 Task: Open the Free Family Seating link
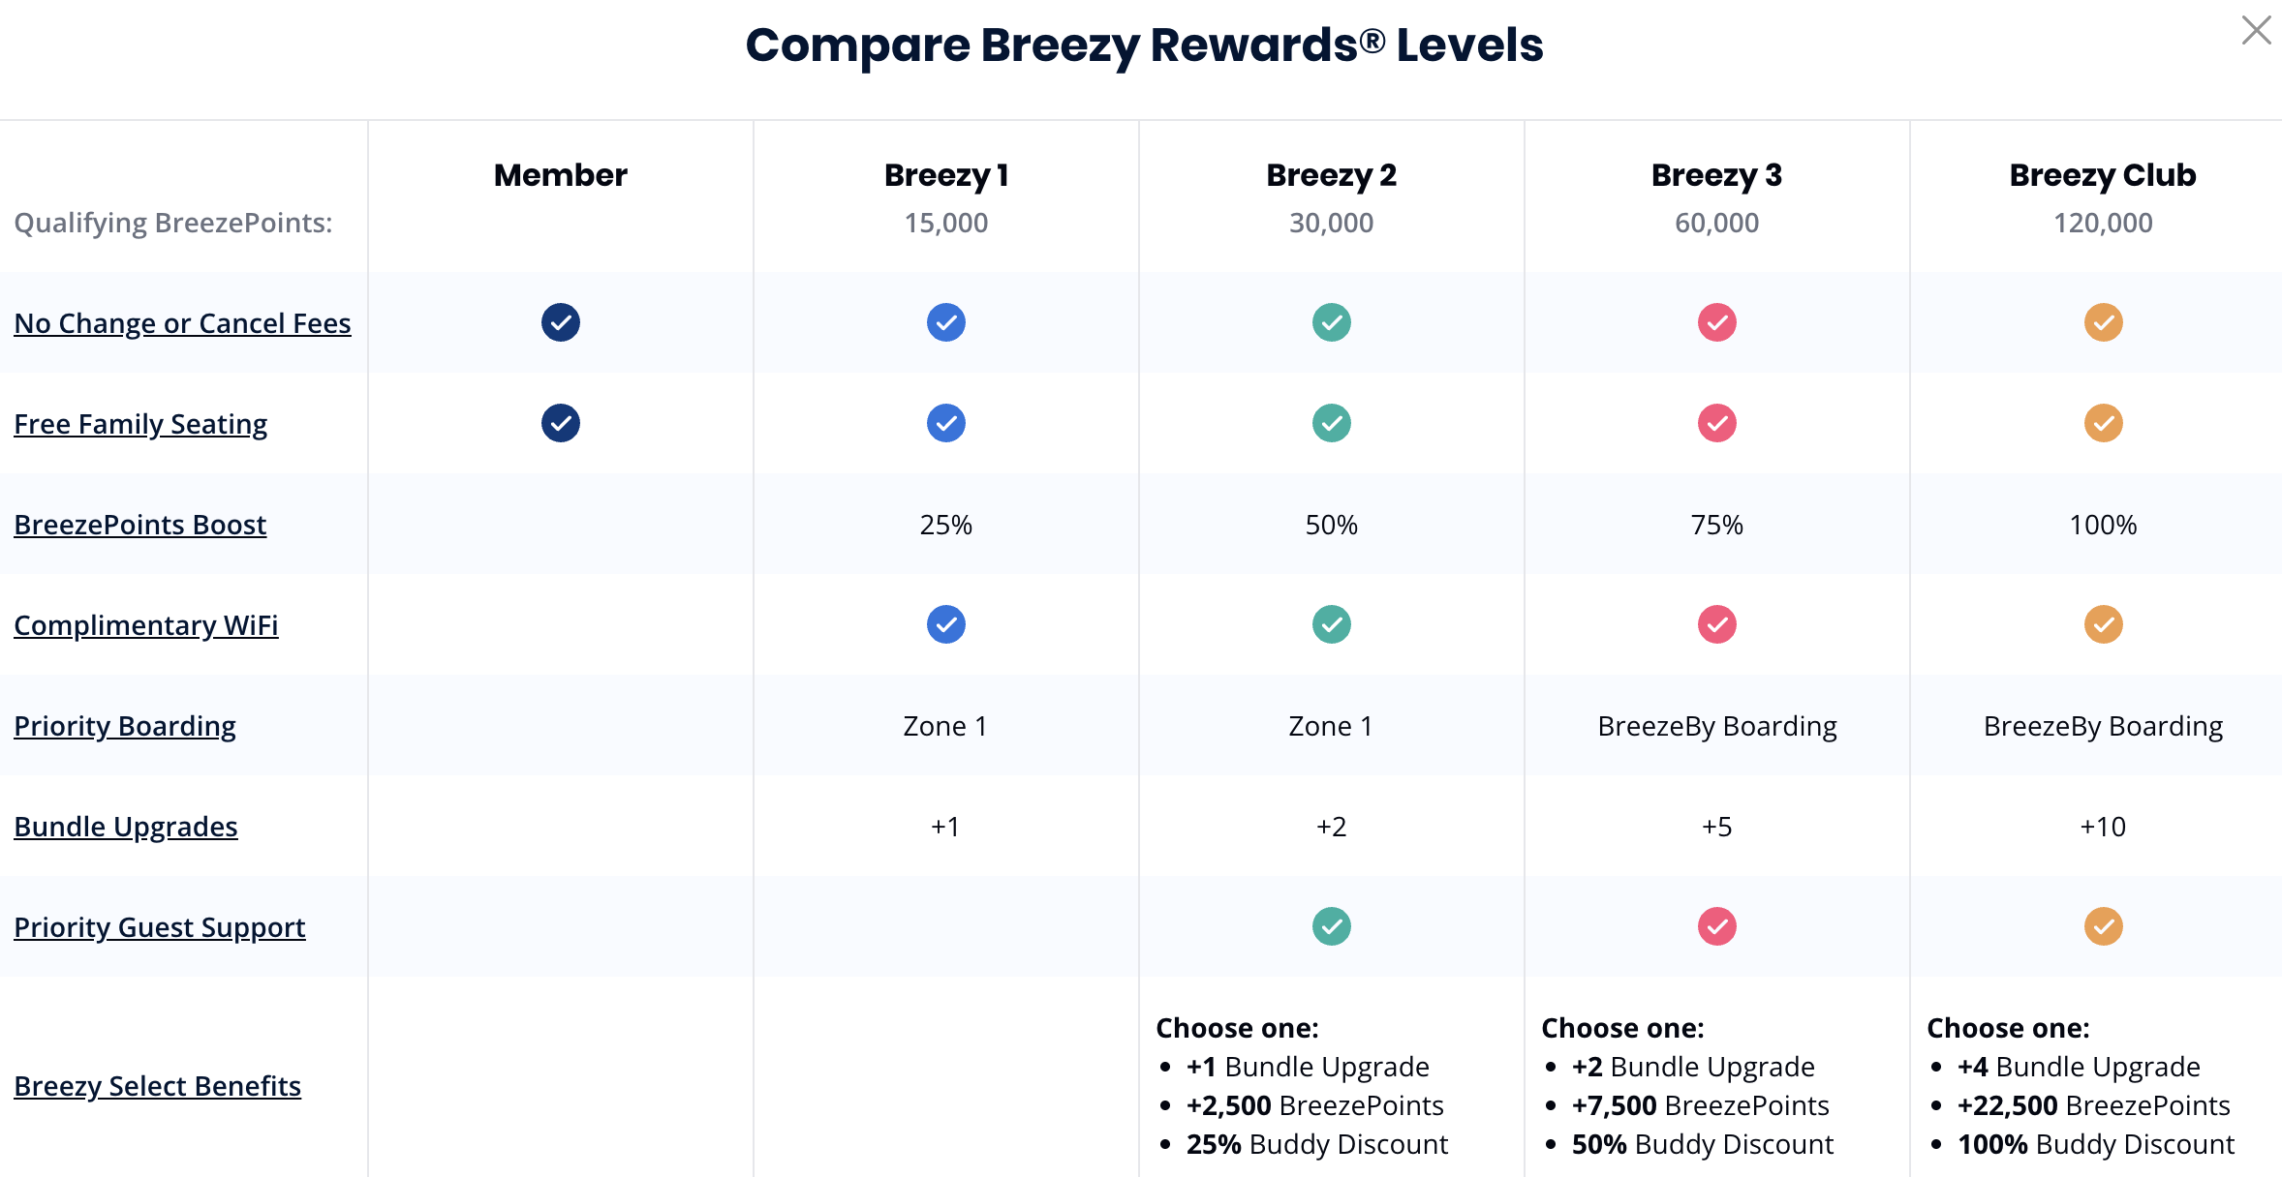(x=140, y=424)
